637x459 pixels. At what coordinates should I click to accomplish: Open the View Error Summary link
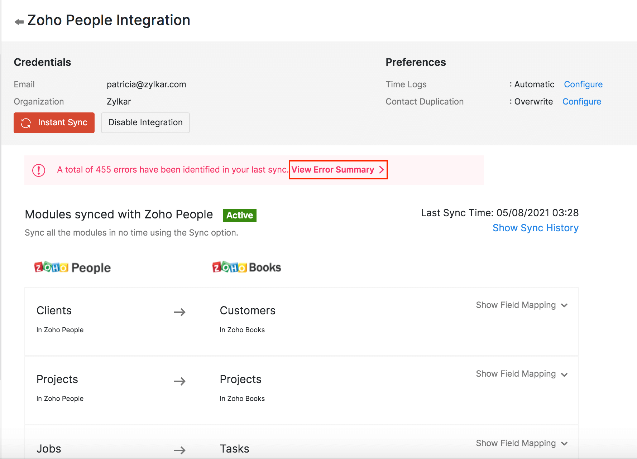point(333,170)
